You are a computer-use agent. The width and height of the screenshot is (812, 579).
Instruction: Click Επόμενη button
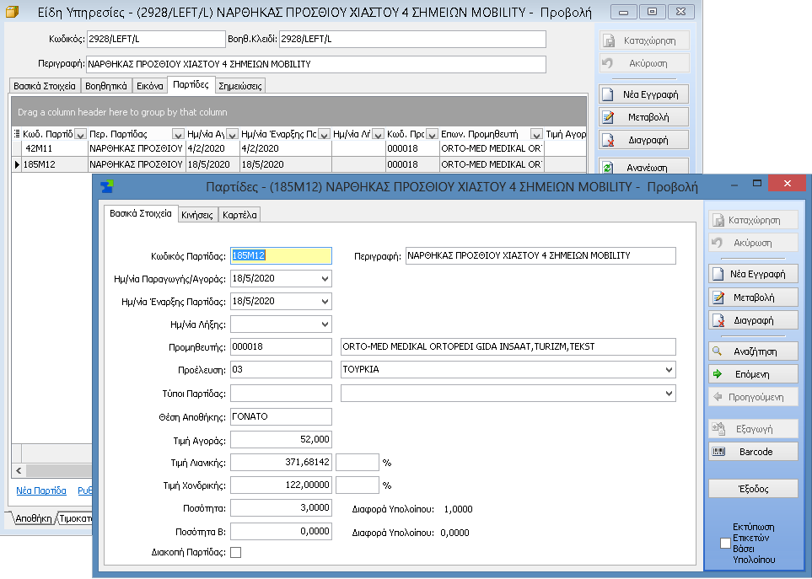pyautogui.click(x=753, y=373)
